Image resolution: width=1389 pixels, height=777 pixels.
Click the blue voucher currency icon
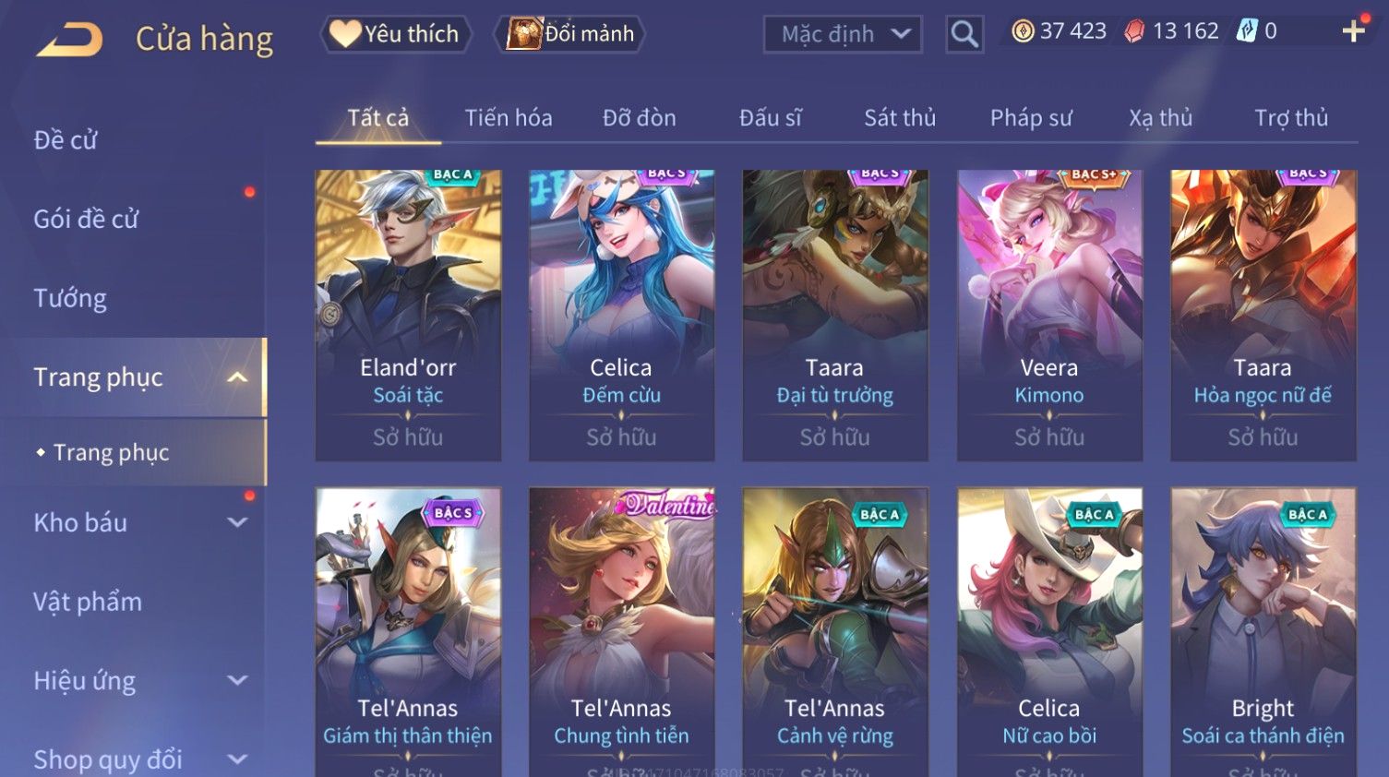click(1247, 31)
